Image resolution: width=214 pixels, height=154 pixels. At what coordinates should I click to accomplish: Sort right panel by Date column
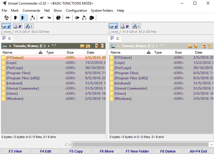point(203,52)
